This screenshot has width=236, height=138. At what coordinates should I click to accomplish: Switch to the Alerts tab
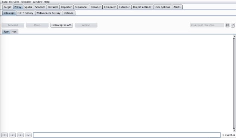point(177,7)
